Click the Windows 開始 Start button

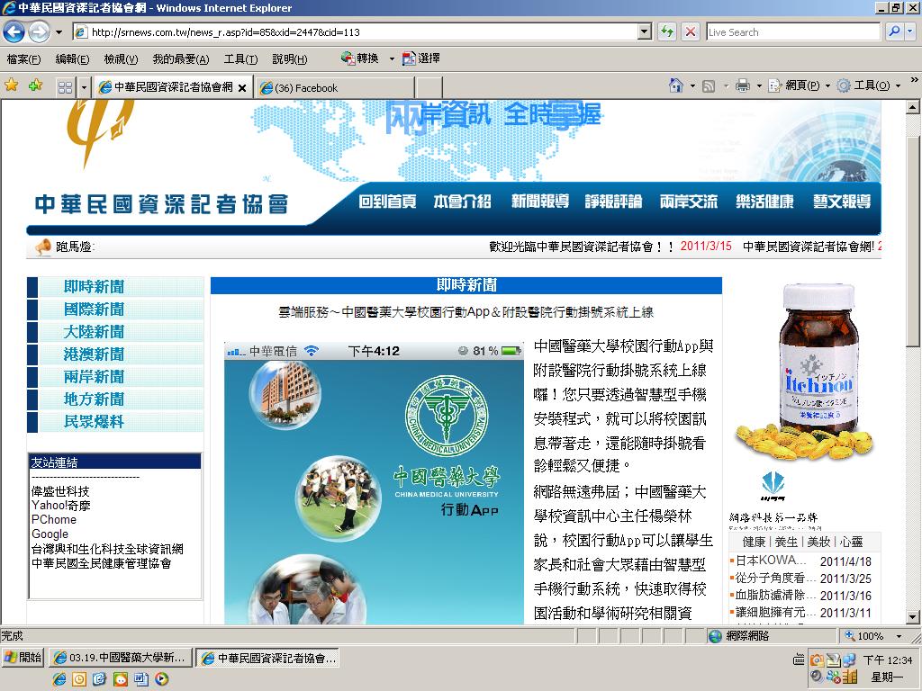(23, 658)
